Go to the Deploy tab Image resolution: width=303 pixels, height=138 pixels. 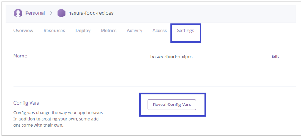(83, 31)
